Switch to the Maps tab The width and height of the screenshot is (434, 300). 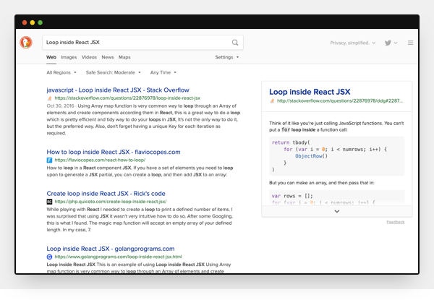[124, 57]
